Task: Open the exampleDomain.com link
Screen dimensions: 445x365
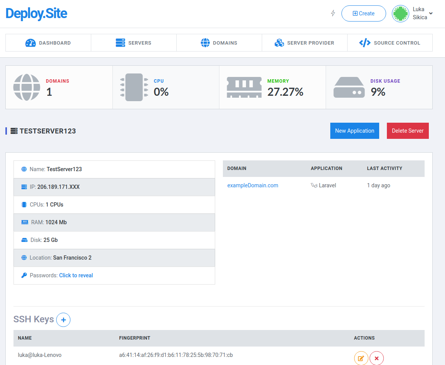Action: [253, 185]
